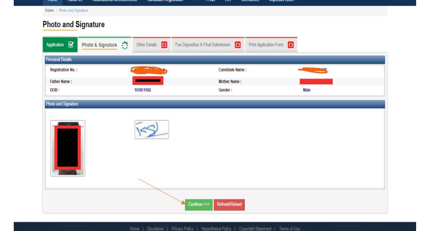Click the Candidate Name label

(x=232, y=70)
